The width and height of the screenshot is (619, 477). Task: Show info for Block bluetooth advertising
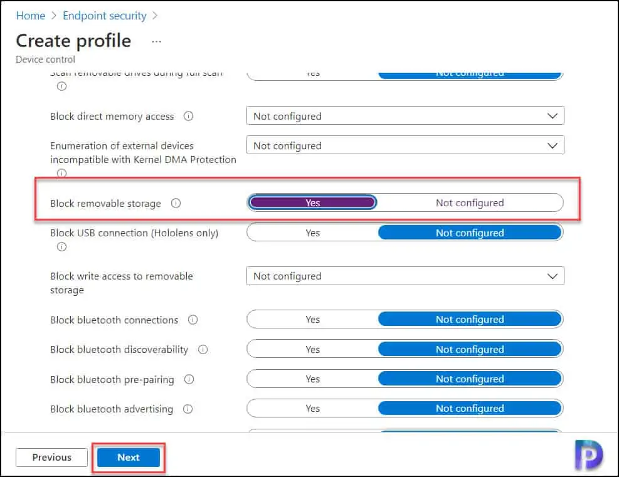[188, 409]
